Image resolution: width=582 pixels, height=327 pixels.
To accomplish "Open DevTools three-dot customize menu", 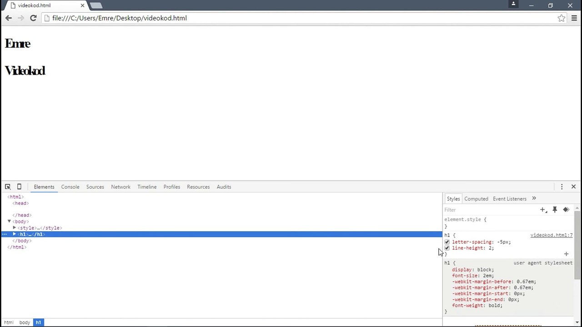I will [x=562, y=187].
